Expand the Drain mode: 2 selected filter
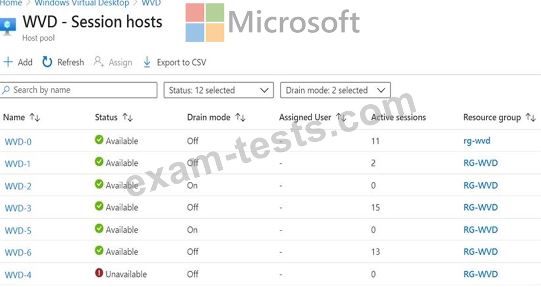The height and width of the screenshot is (287, 541). pos(335,90)
